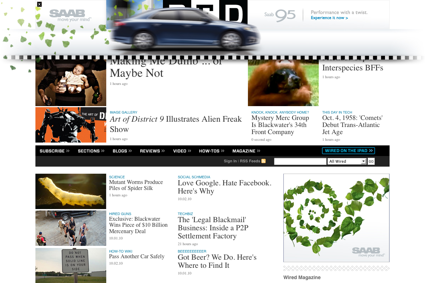The image size is (425, 283).
Task: Click the 'Do Not Pass' road sign thumbnail
Action: pos(71,265)
